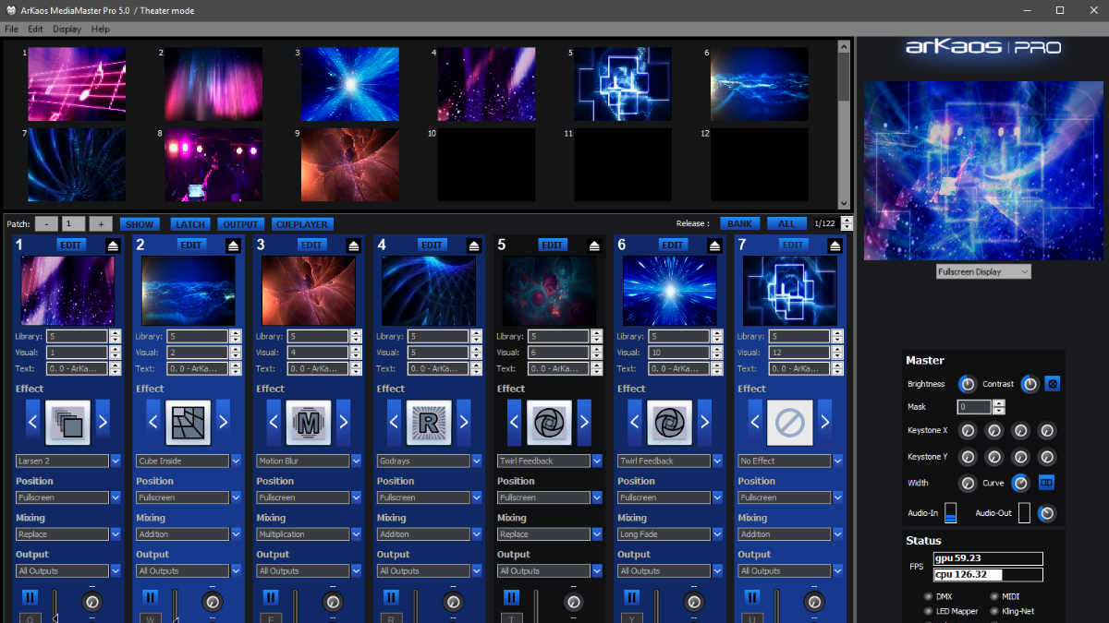Click the Release BANK button
This screenshot has width=1109, height=623.
point(739,224)
